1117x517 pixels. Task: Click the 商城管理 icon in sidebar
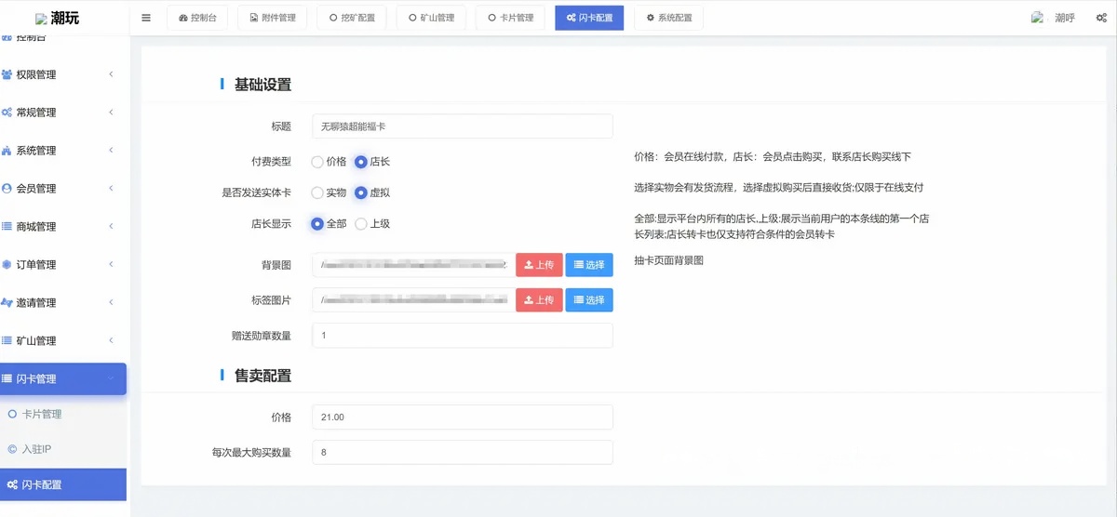[x=7, y=226]
